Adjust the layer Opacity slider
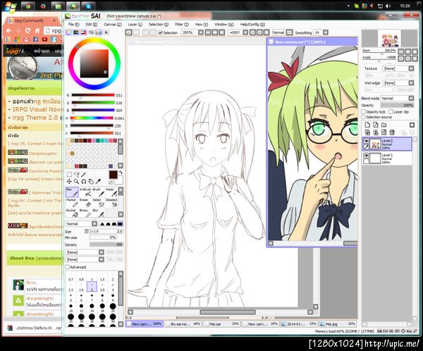The width and height of the screenshot is (423, 351). tap(397, 105)
